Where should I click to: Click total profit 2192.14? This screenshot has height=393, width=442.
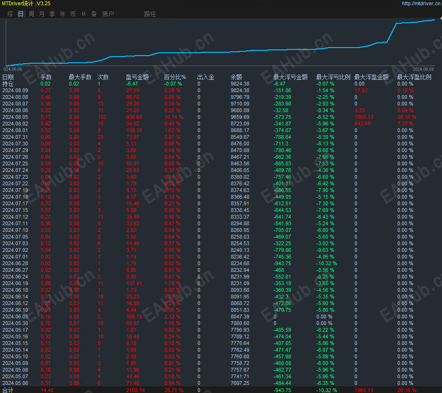pyautogui.click(x=136, y=390)
